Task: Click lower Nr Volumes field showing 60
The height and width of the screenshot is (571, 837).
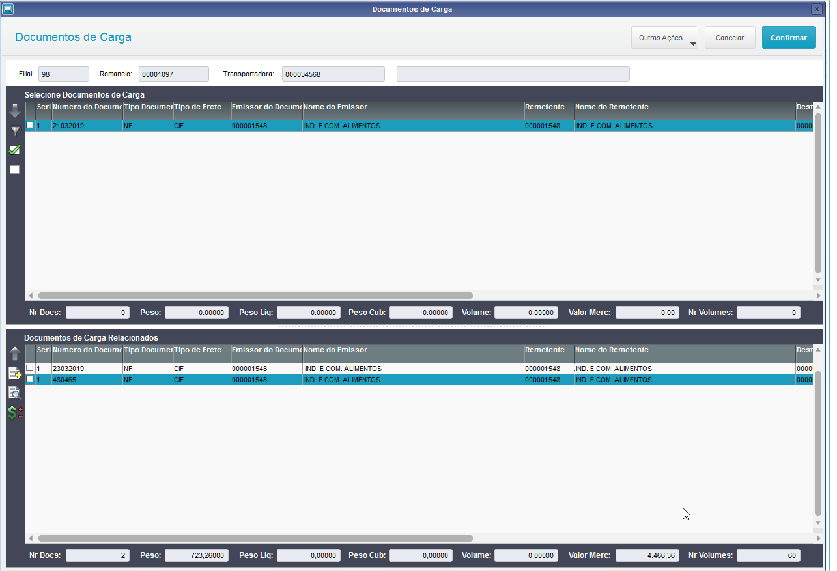Action: click(769, 555)
